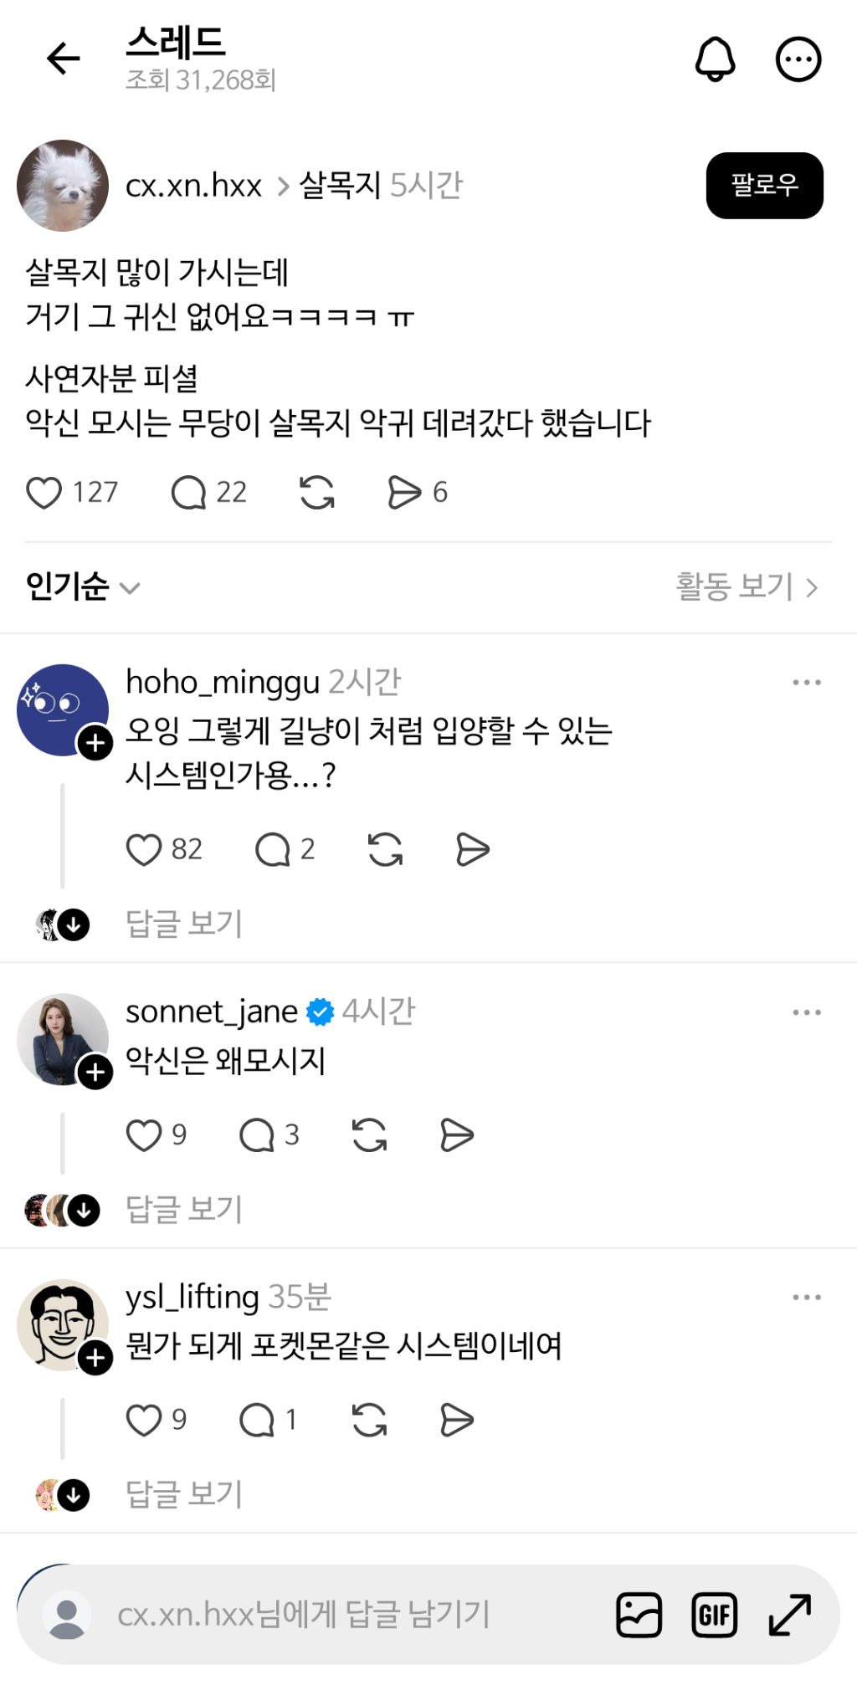Screen dimensions: 857x1690
Task: Like the main post with heart icon
Action: [x=44, y=493]
